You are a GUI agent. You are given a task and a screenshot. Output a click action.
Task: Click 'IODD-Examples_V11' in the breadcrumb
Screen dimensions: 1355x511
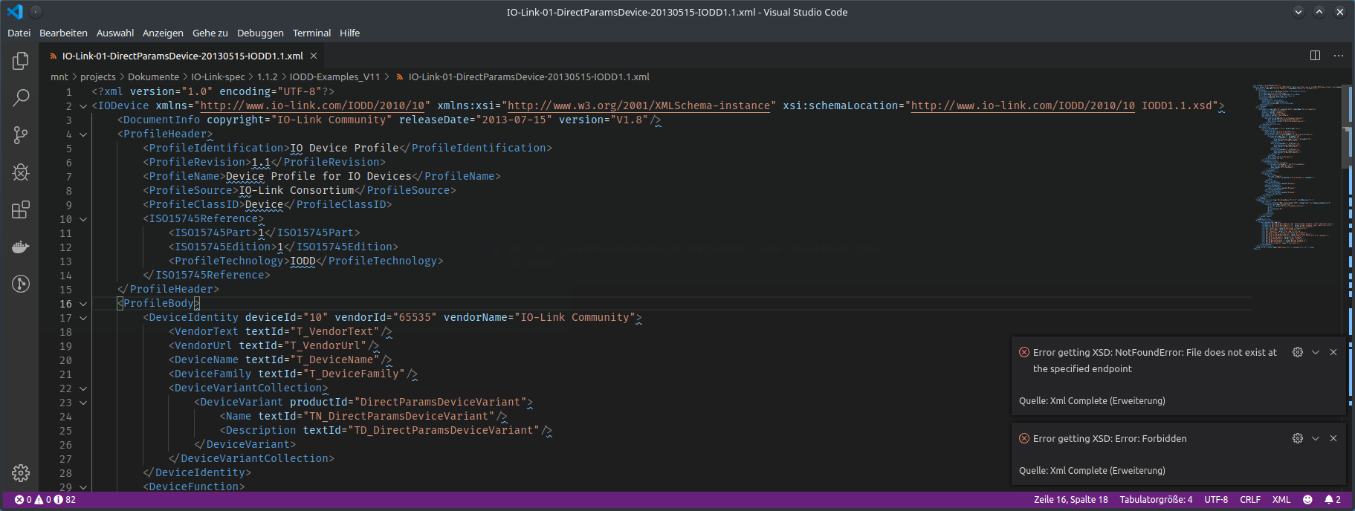[x=334, y=77]
